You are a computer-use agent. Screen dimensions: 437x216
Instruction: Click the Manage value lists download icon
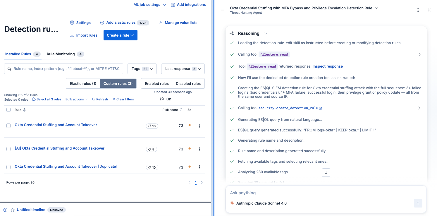(161, 23)
